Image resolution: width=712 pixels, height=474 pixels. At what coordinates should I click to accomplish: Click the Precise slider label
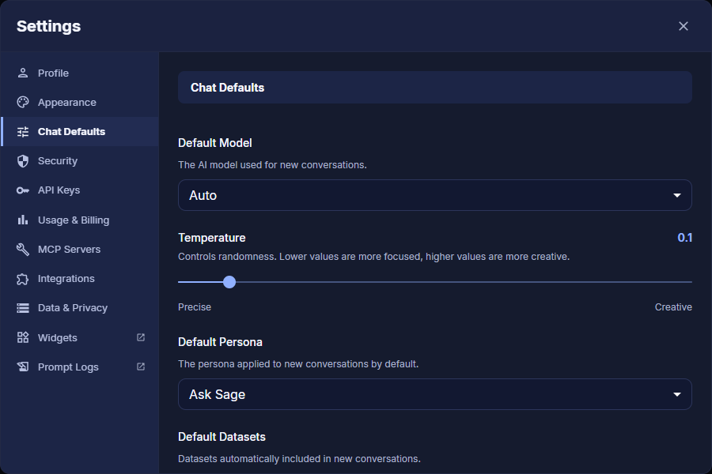click(x=195, y=307)
